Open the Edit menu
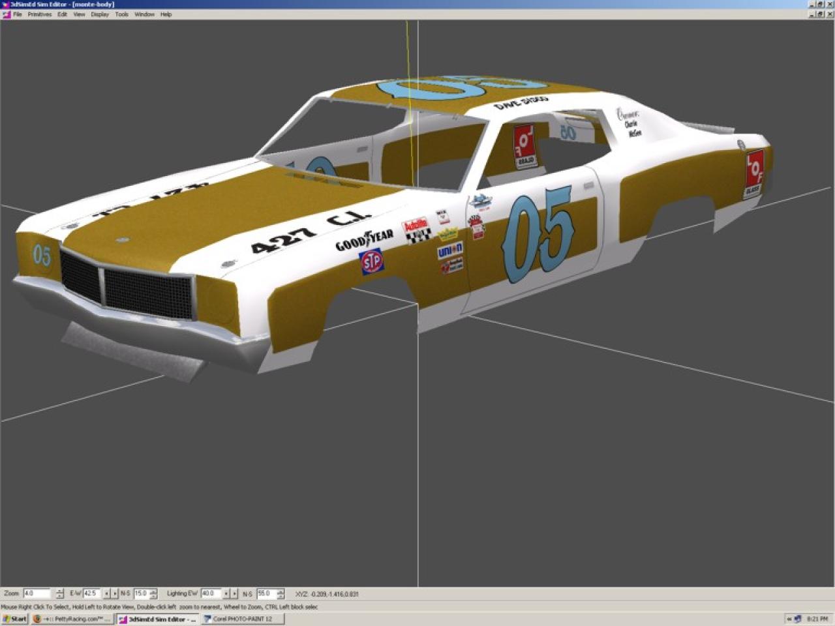This screenshot has height=626, width=835. 62,14
